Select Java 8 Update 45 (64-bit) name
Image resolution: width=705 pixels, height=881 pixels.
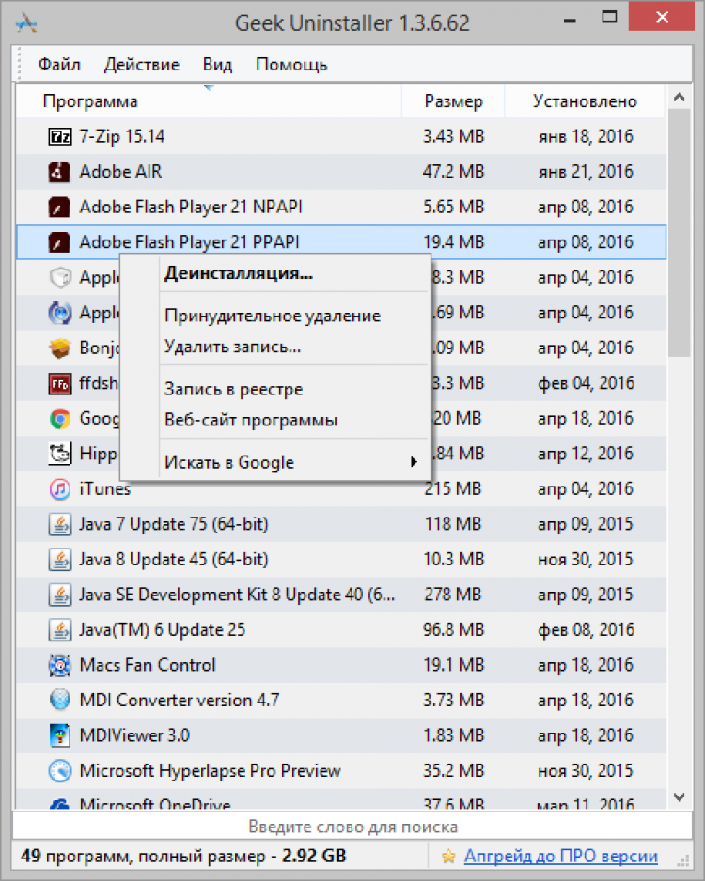[x=174, y=560]
